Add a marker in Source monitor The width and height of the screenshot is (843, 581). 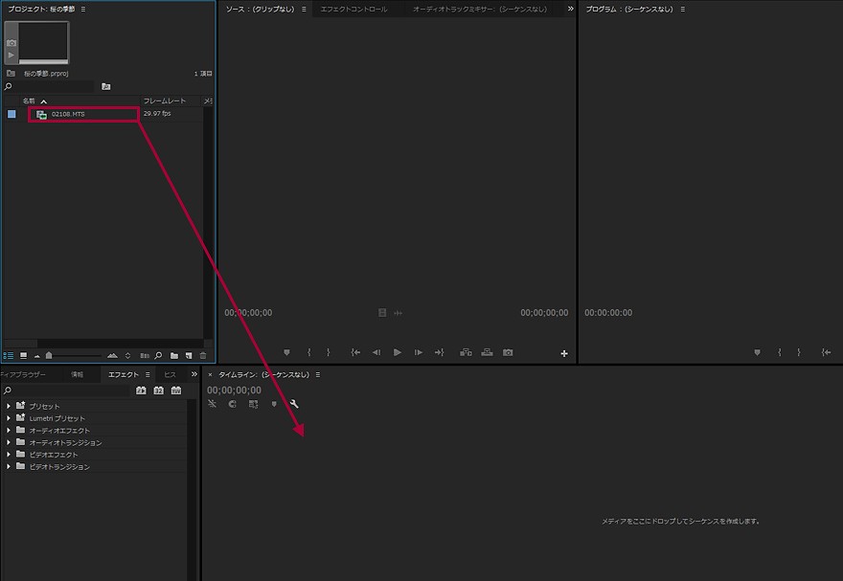pos(286,353)
